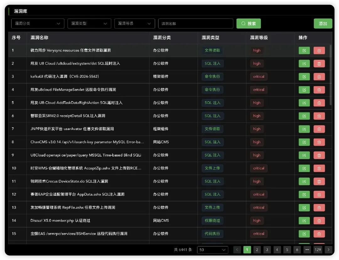339x260 pixels.
Task: Go to page 2
Action: (257, 250)
